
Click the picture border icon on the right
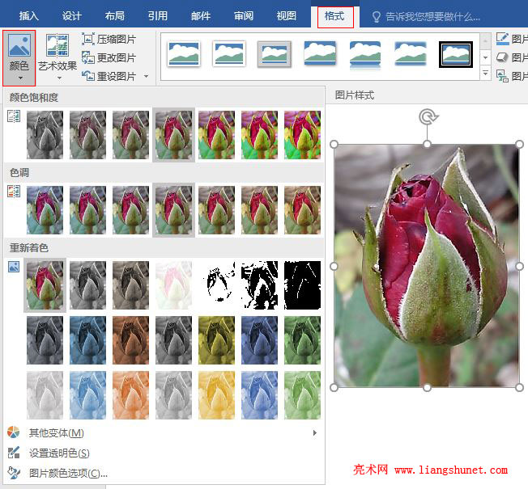(502, 39)
